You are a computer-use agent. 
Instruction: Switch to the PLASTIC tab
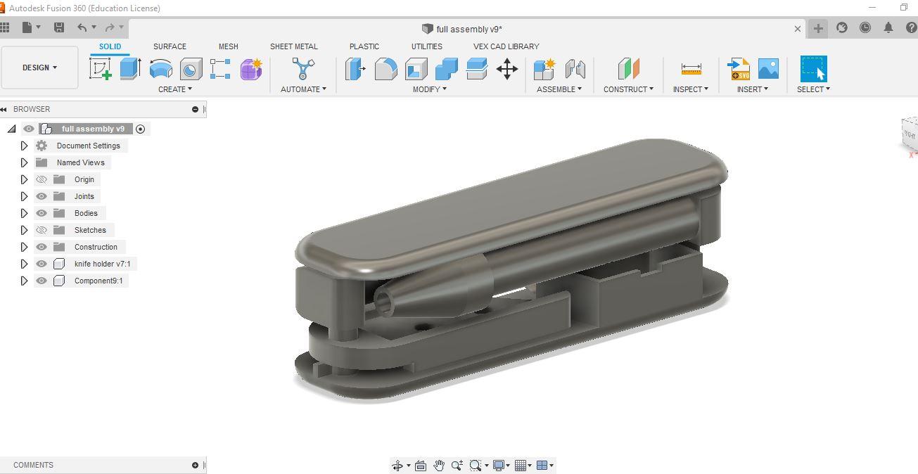pos(364,46)
